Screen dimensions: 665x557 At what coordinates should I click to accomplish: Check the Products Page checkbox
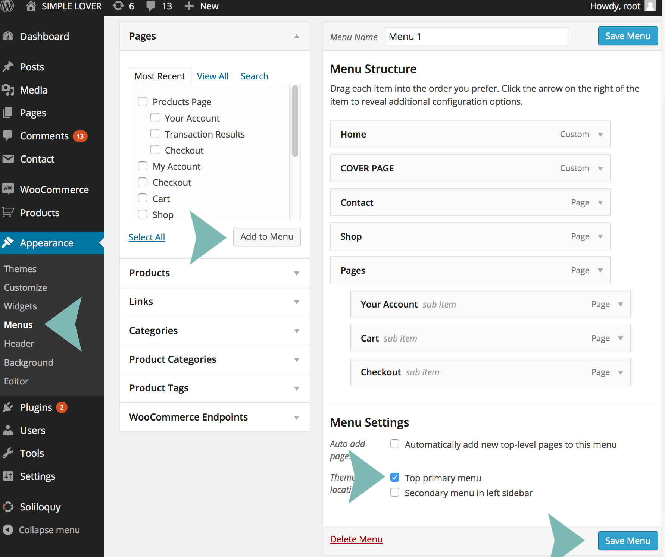pos(142,101)
